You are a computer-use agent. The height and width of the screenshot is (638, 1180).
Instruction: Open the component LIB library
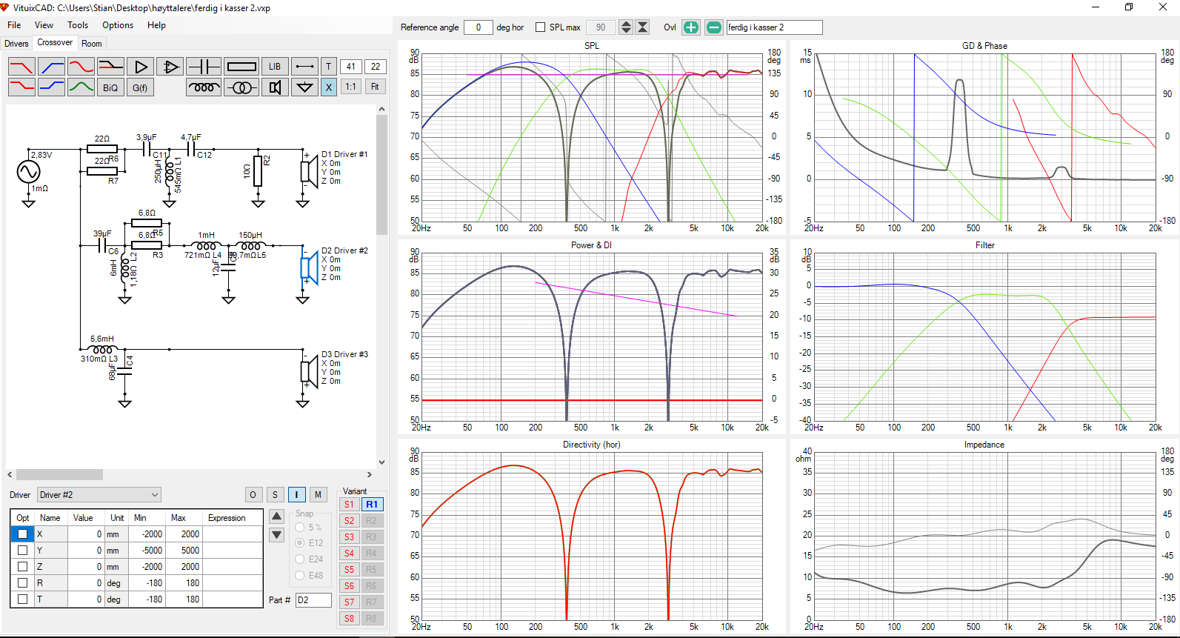(x=275, y=67)
